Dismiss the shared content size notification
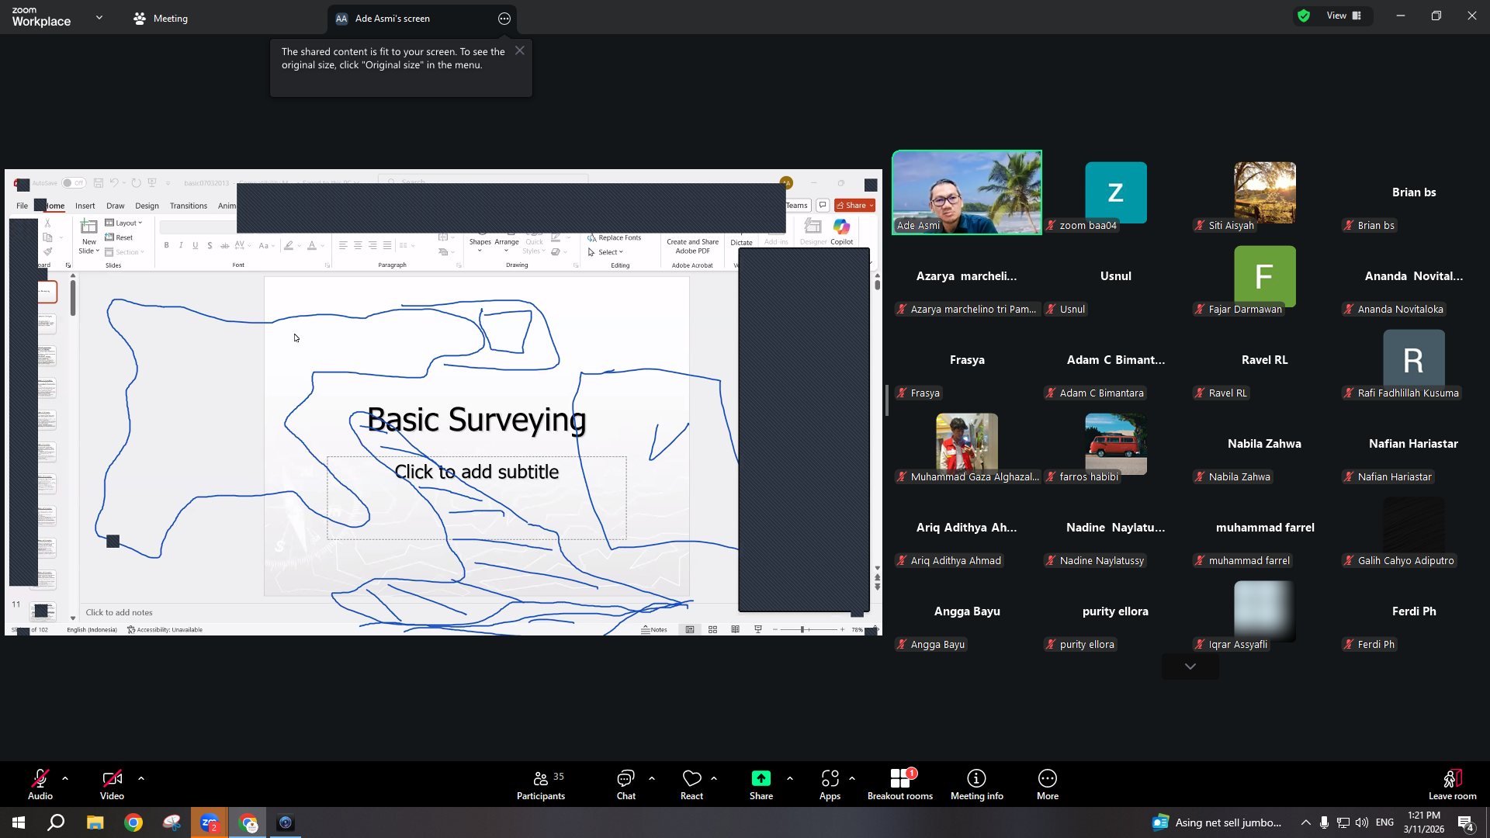The height and width of the screenshot is (838, 1490). (x=520, y=50)
